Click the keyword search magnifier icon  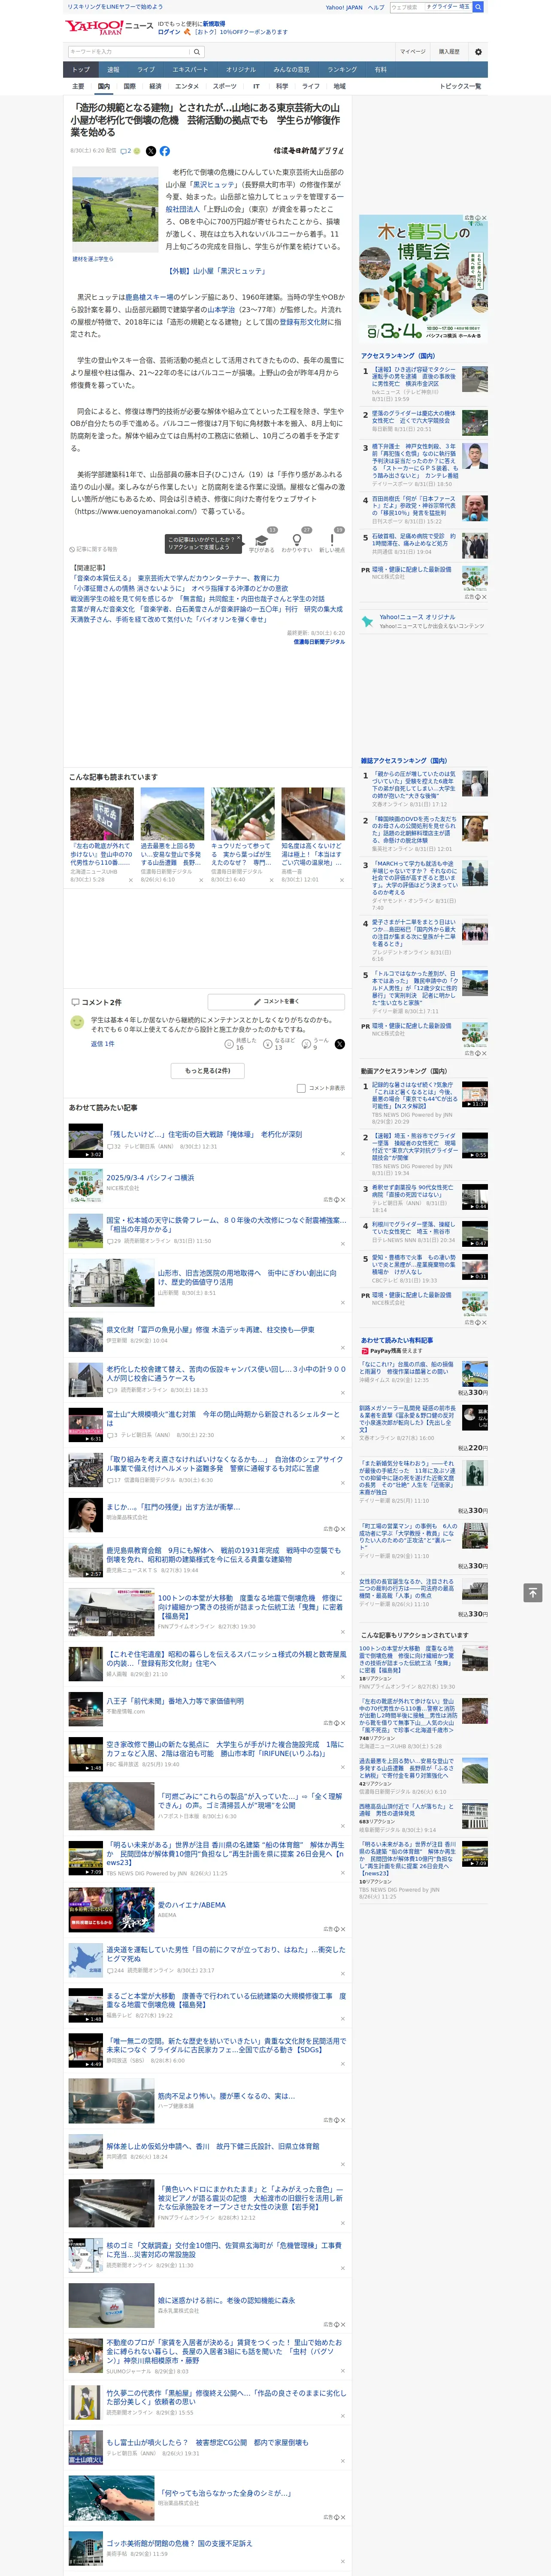coord(197,52)
